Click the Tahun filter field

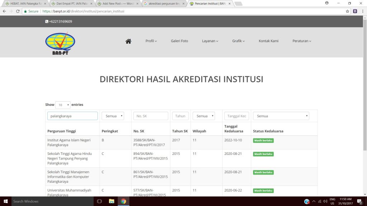coord(180,116)
